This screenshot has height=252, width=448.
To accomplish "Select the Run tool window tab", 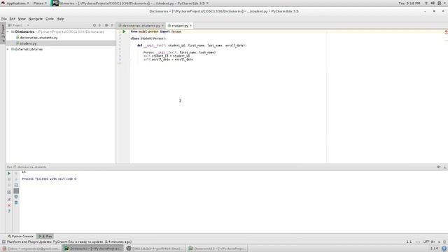I will coord(45,237).
